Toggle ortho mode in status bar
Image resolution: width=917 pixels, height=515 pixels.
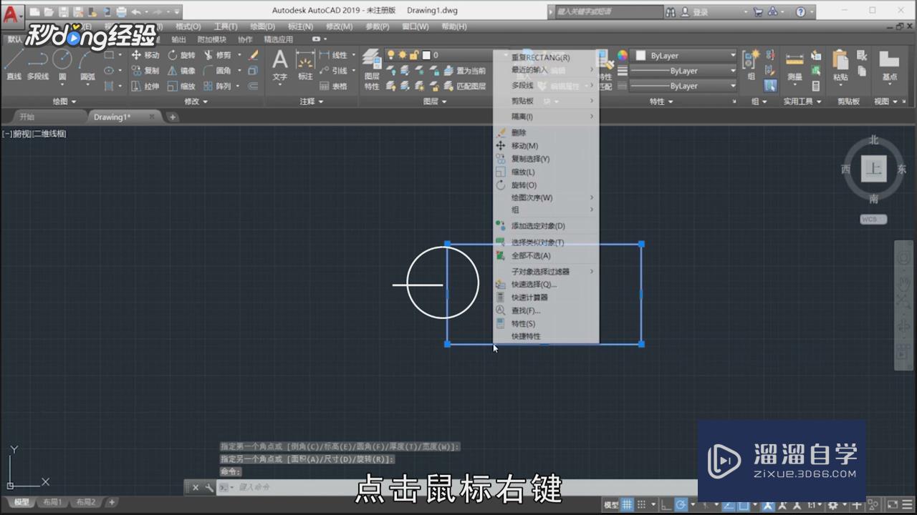(666, 504)
